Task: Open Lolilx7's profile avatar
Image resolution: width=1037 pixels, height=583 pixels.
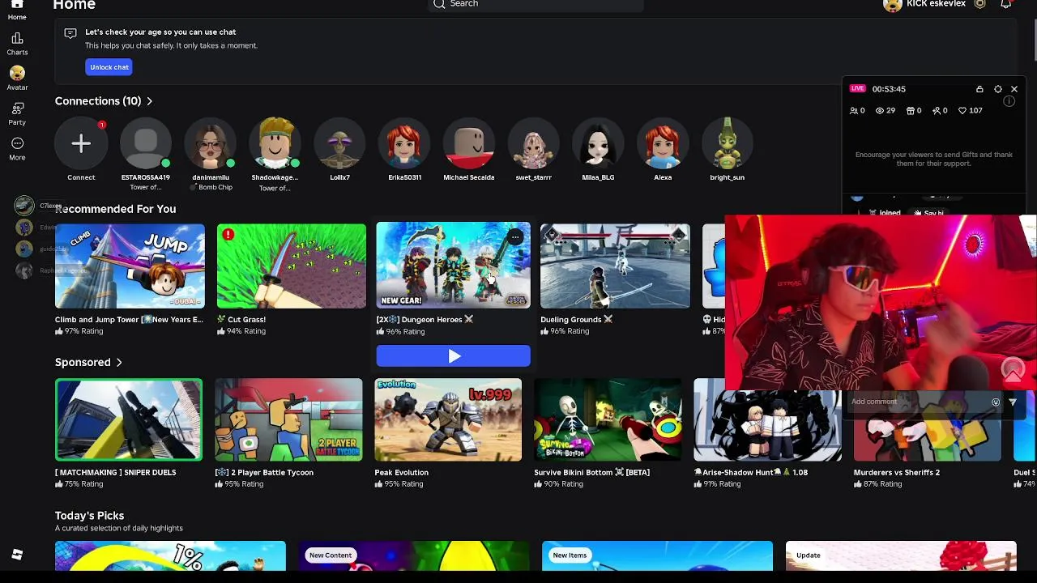Action: (339, 144)
